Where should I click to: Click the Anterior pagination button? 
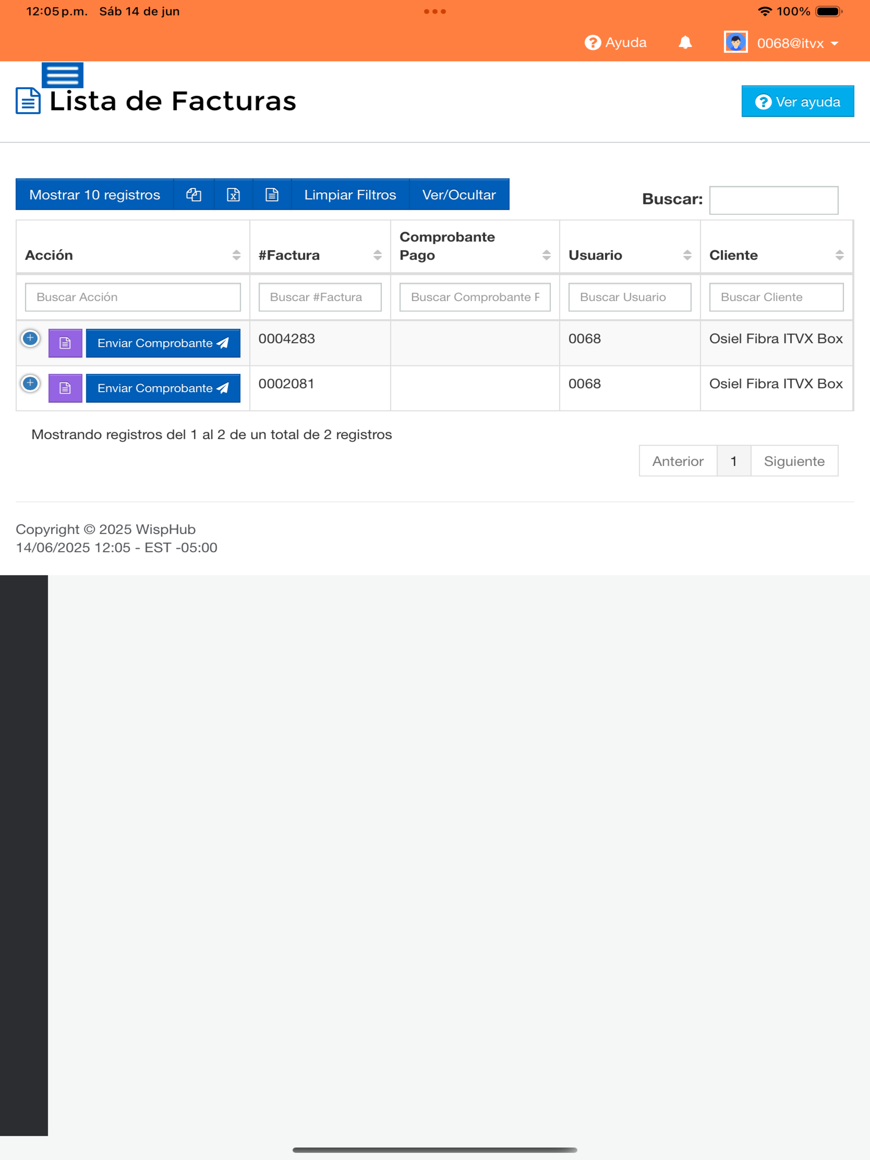[x=677, y=461]
